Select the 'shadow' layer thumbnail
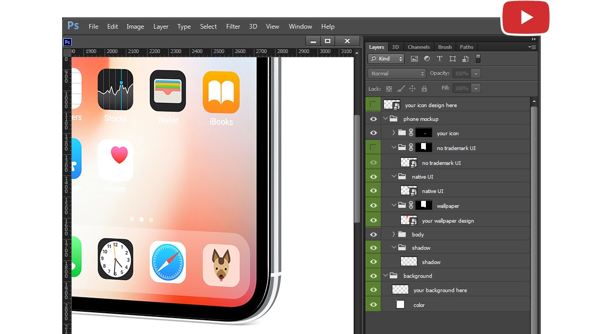This screenshot has width=616, height=334. coord(408,261)
